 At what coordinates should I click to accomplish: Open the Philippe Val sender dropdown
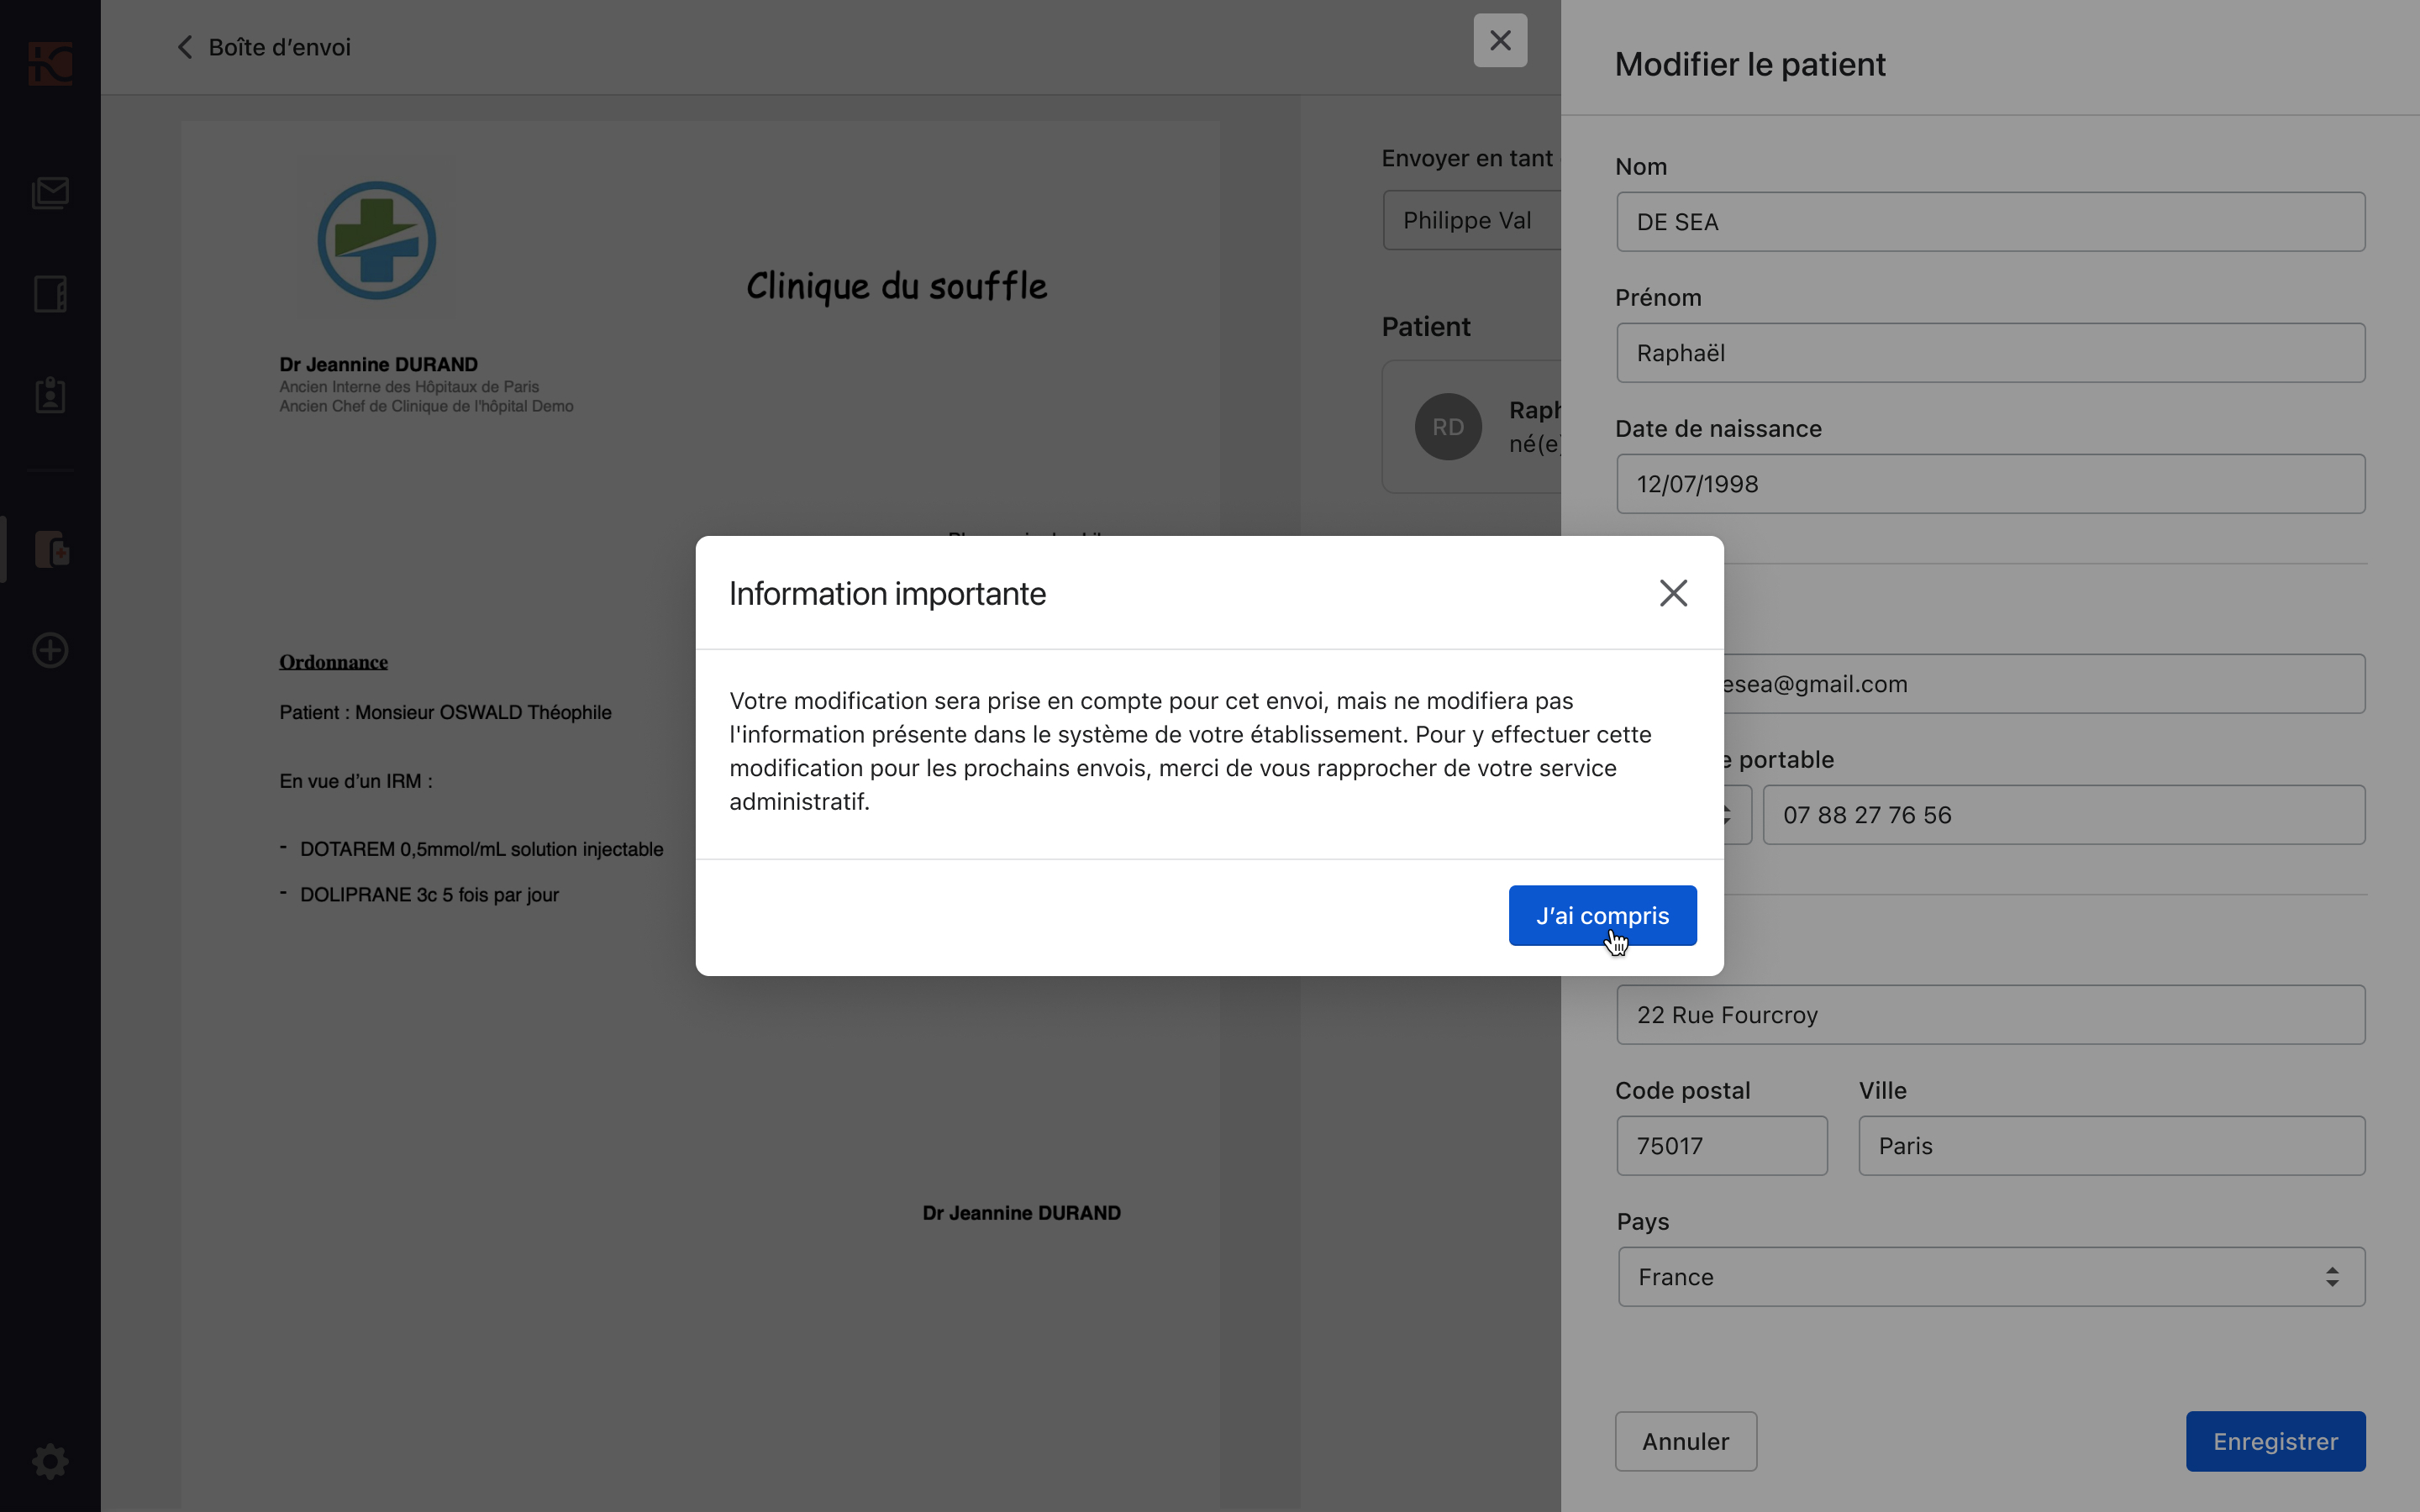(1471, 220)
